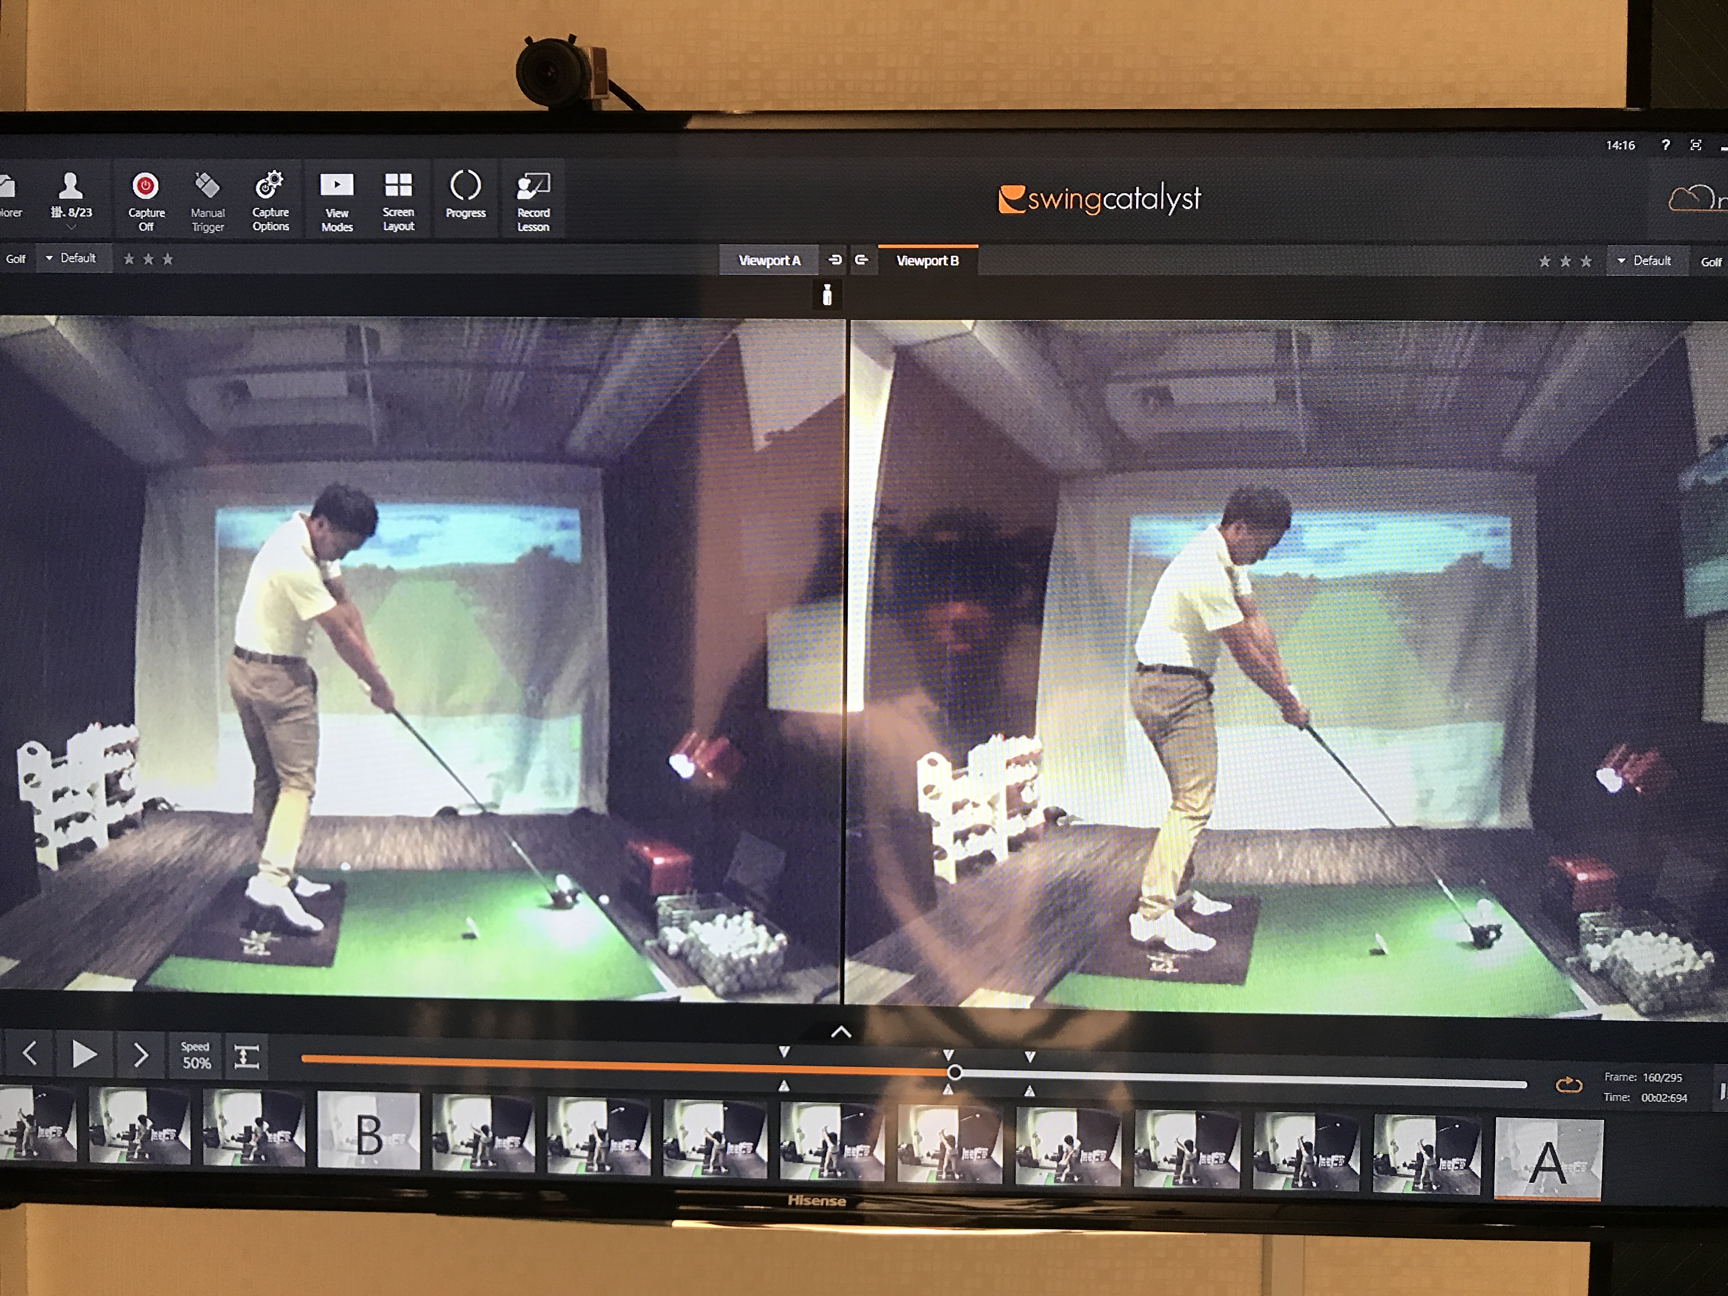Viewport: 1728px width, 1296px height.
Task: Click the timeline scrubber handle
Action: (x=954, y=1073)
